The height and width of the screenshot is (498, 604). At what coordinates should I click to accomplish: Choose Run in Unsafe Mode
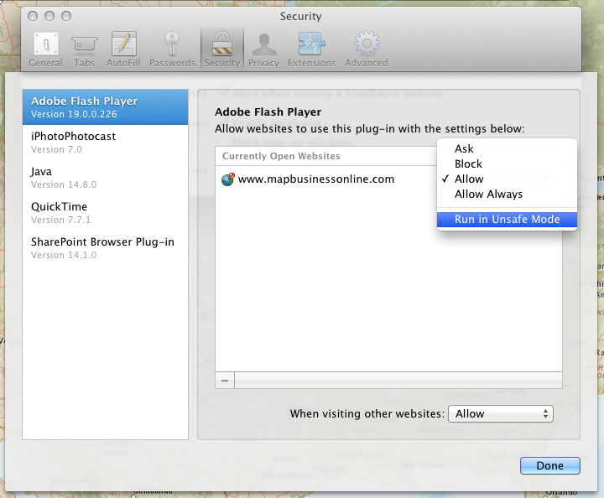click(507, 220)
